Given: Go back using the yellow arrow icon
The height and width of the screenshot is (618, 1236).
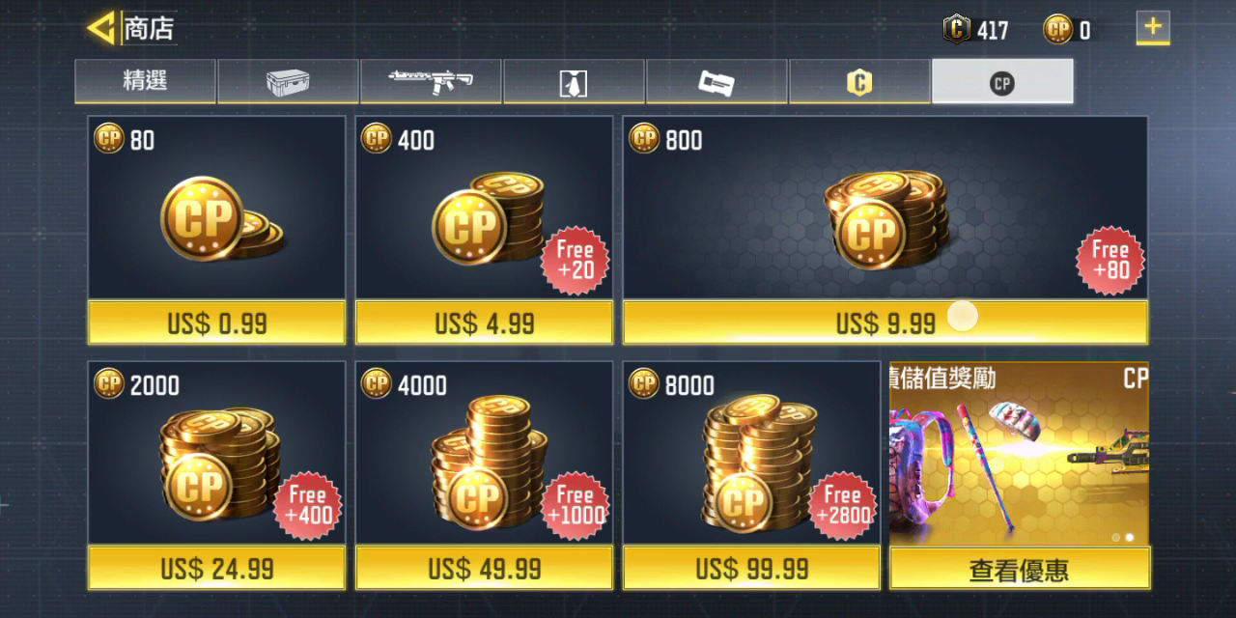Looking at the screenshot, I should pos(100,28).
